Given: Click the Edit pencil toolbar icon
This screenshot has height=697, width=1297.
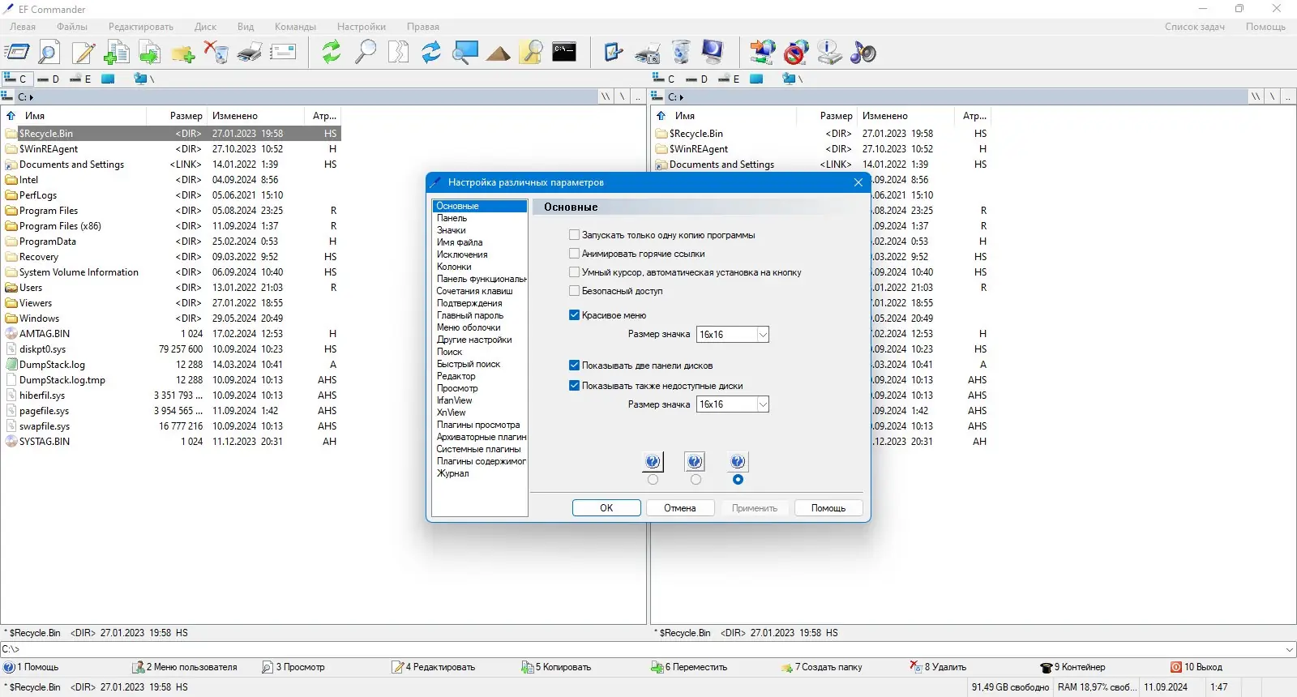Looking at the screenshot, I should [x=83, y=53].
